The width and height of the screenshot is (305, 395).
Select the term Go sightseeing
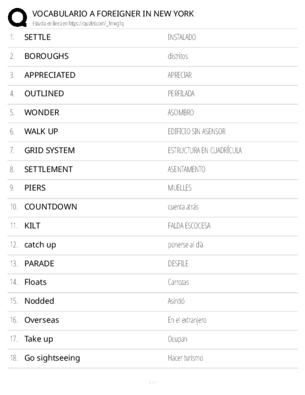[x=52, y=358]
